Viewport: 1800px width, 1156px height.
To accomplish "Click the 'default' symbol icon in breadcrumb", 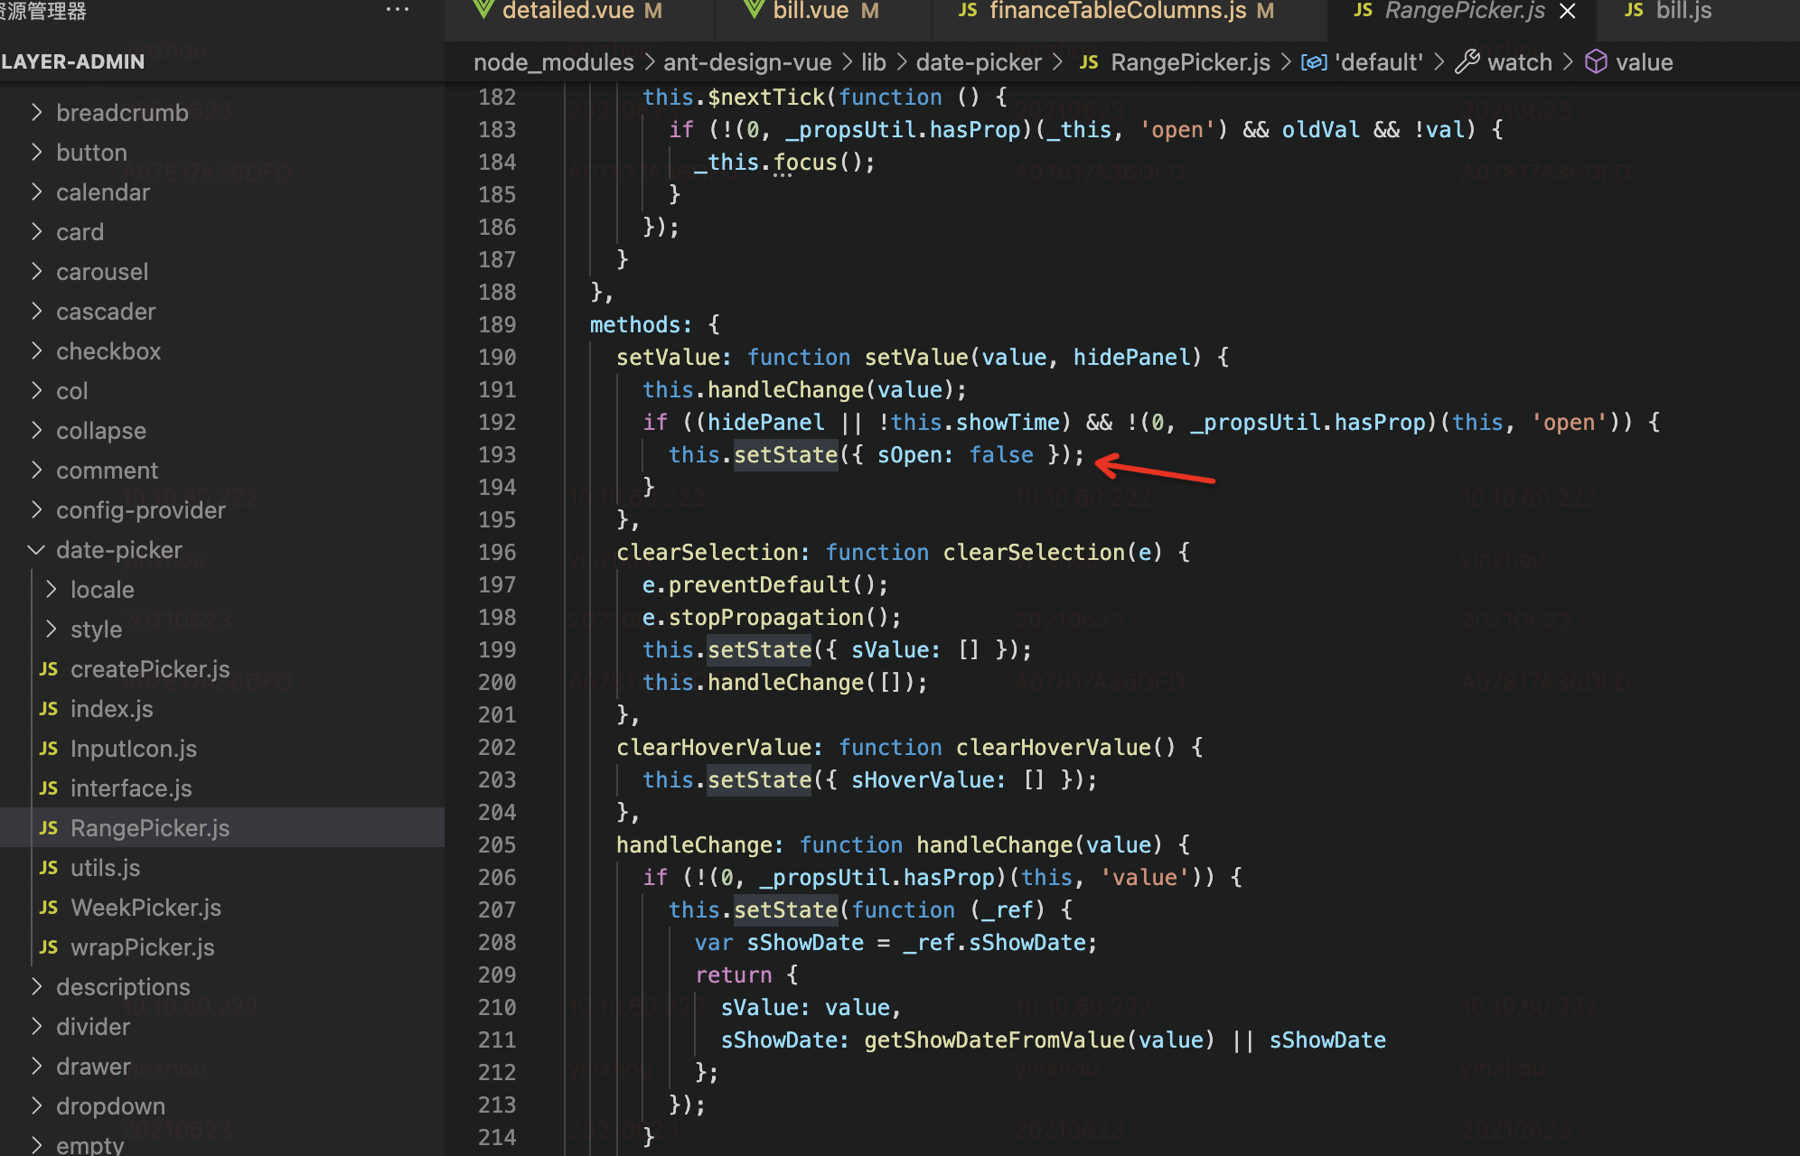I will tap(1313, 62).
